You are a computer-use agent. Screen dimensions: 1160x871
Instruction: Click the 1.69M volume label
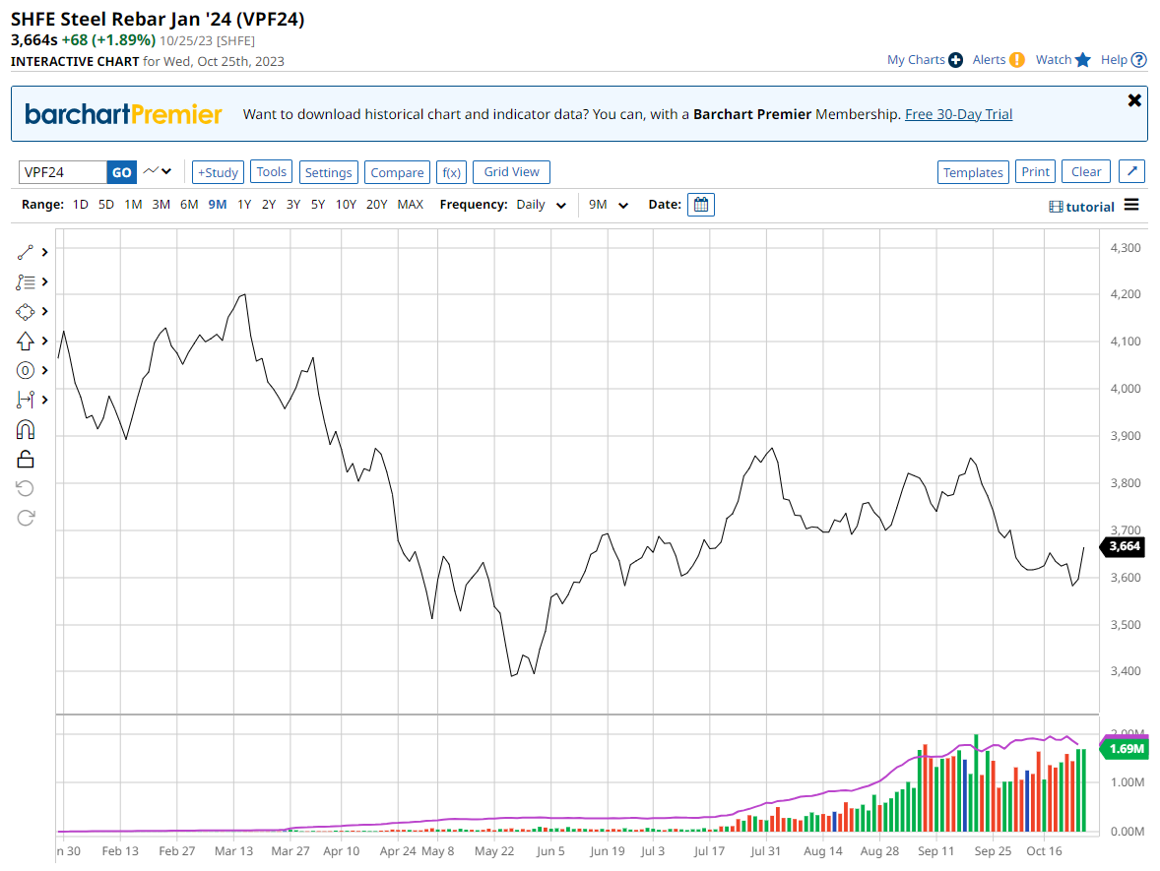(x=1126, y=749)
